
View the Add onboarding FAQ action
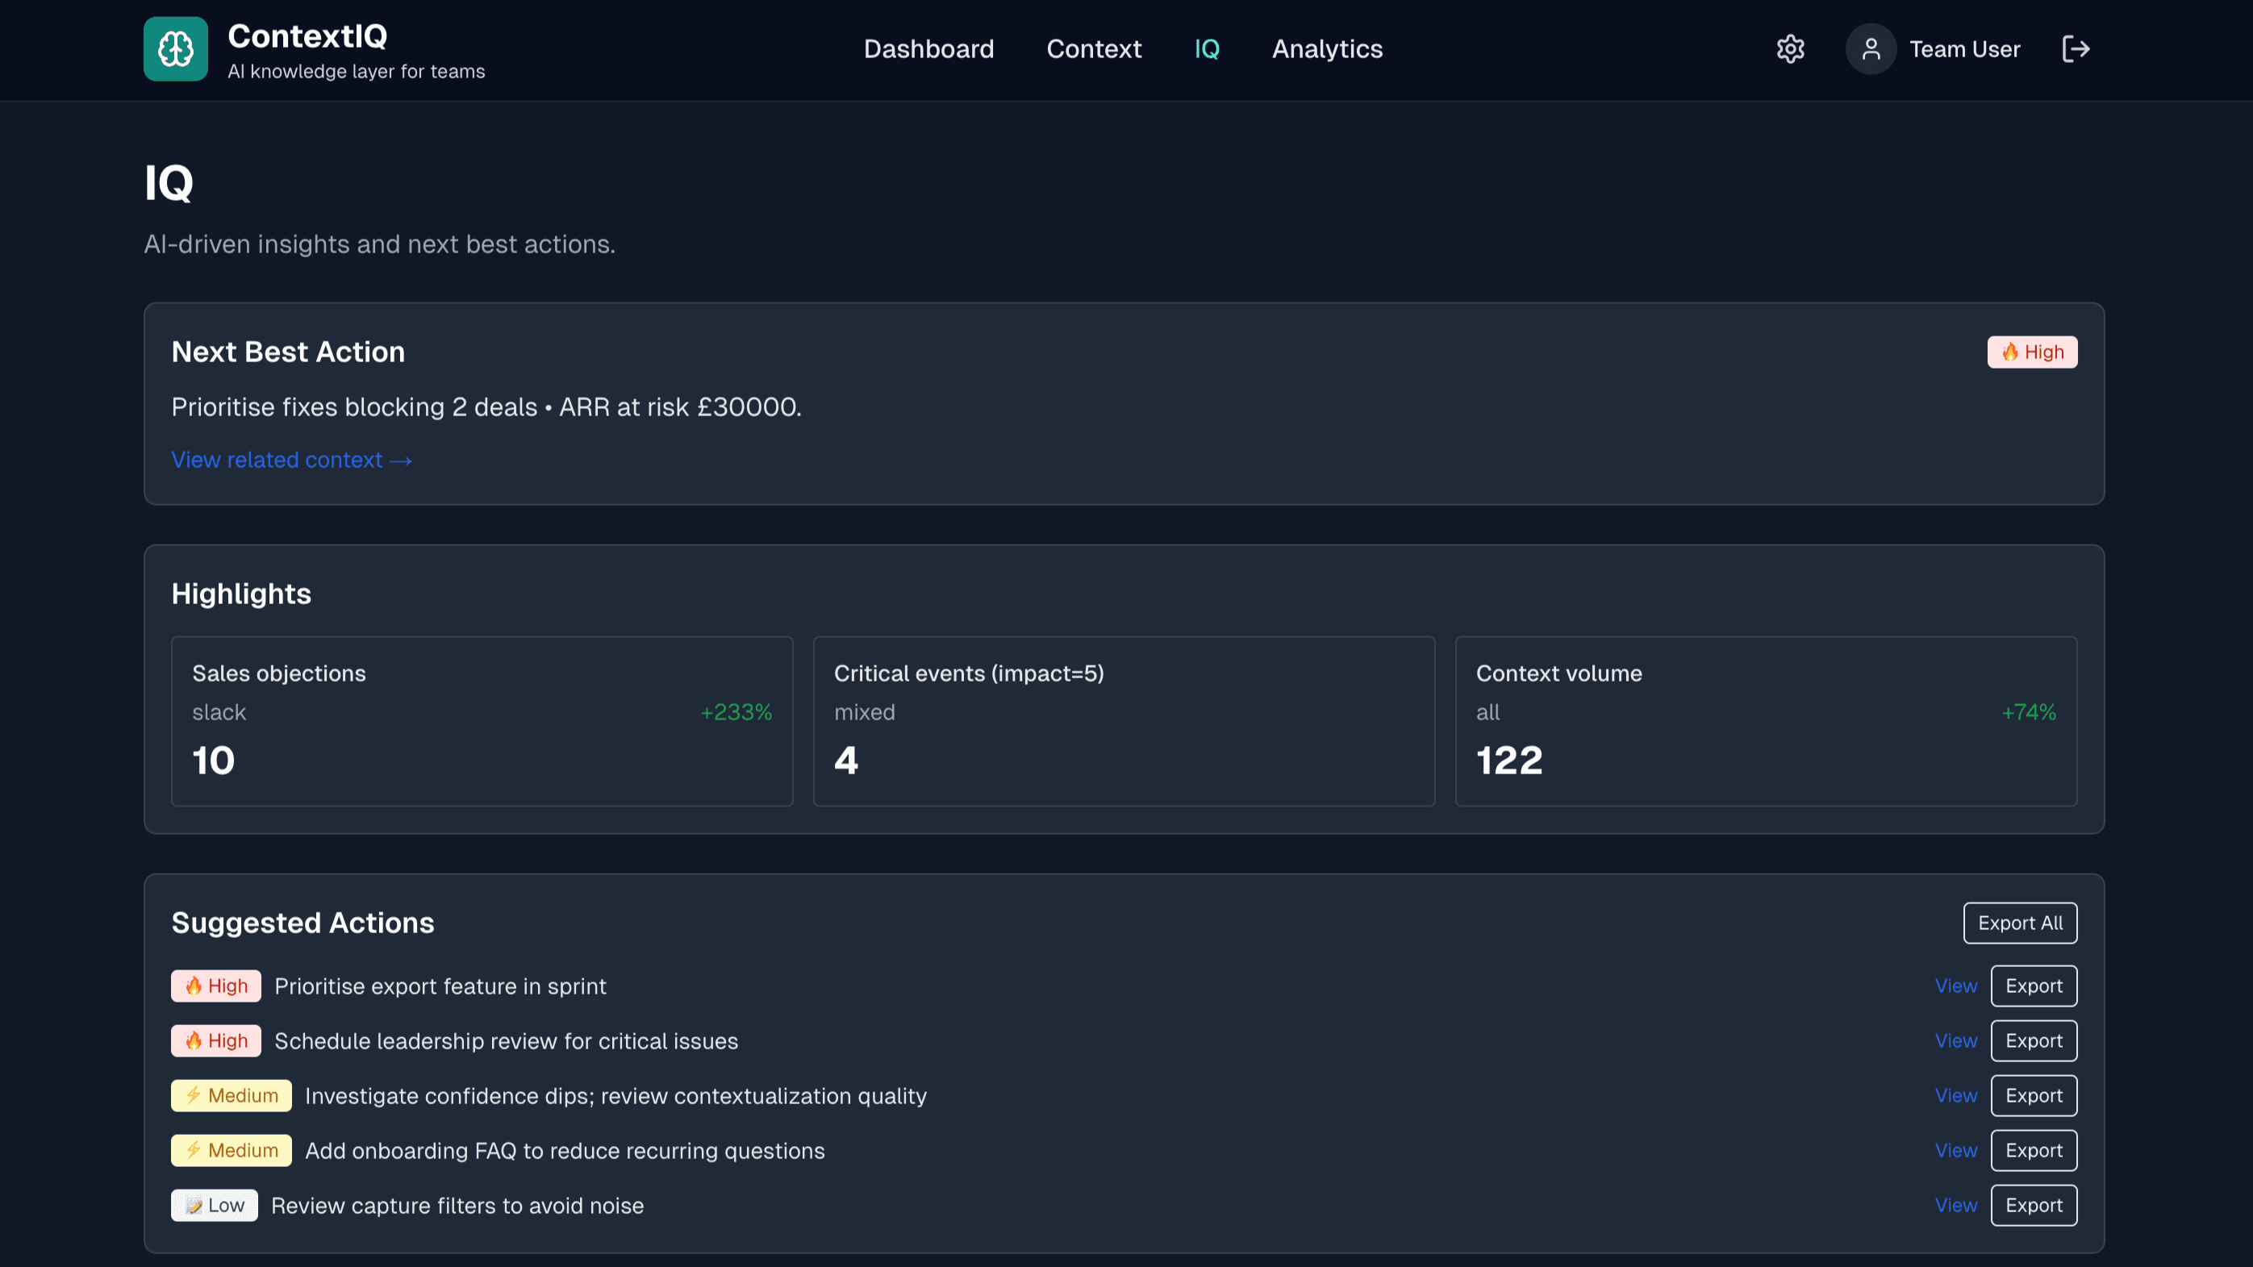coord(1955,1151)
